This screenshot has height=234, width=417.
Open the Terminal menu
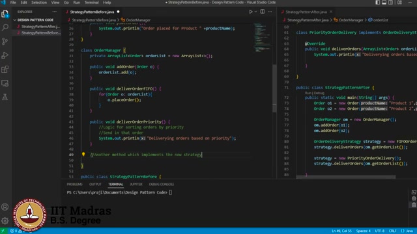coord(91,3)
